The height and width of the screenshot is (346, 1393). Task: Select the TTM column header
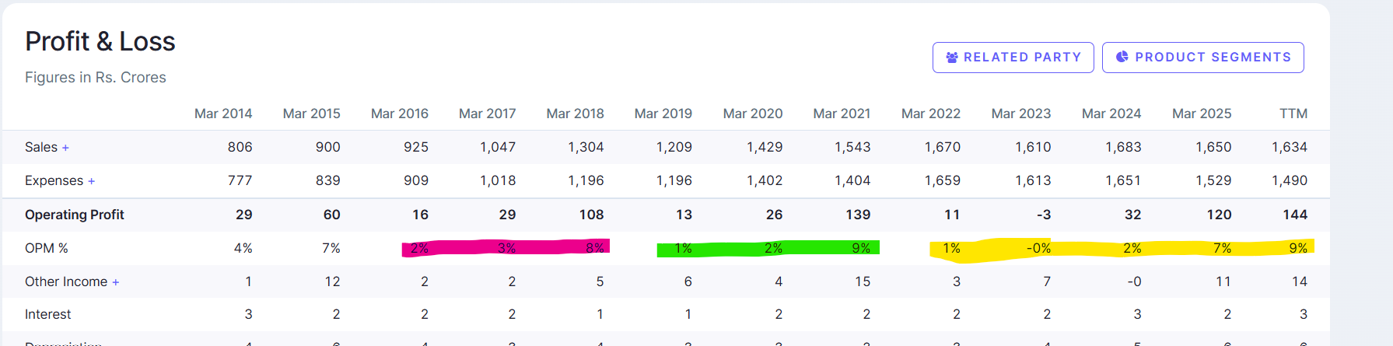pos(1293,114)
